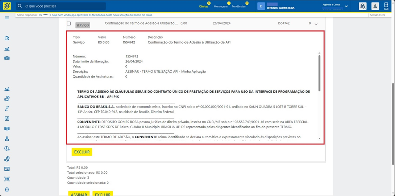Click the Banco do Brasil logo
Screen dimensions: 395x196
coord(7,6)
